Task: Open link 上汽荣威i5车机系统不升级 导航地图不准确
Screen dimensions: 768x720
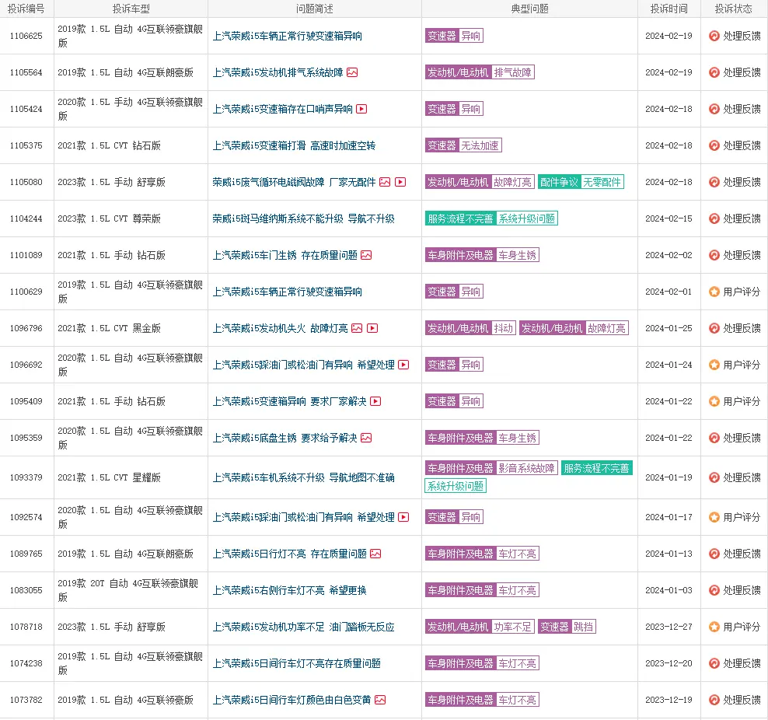Action: (303, 477)
